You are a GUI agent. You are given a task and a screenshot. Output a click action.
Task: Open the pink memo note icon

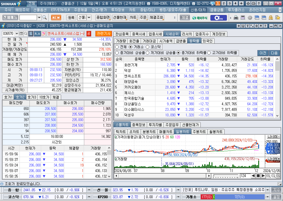point(43,33)
